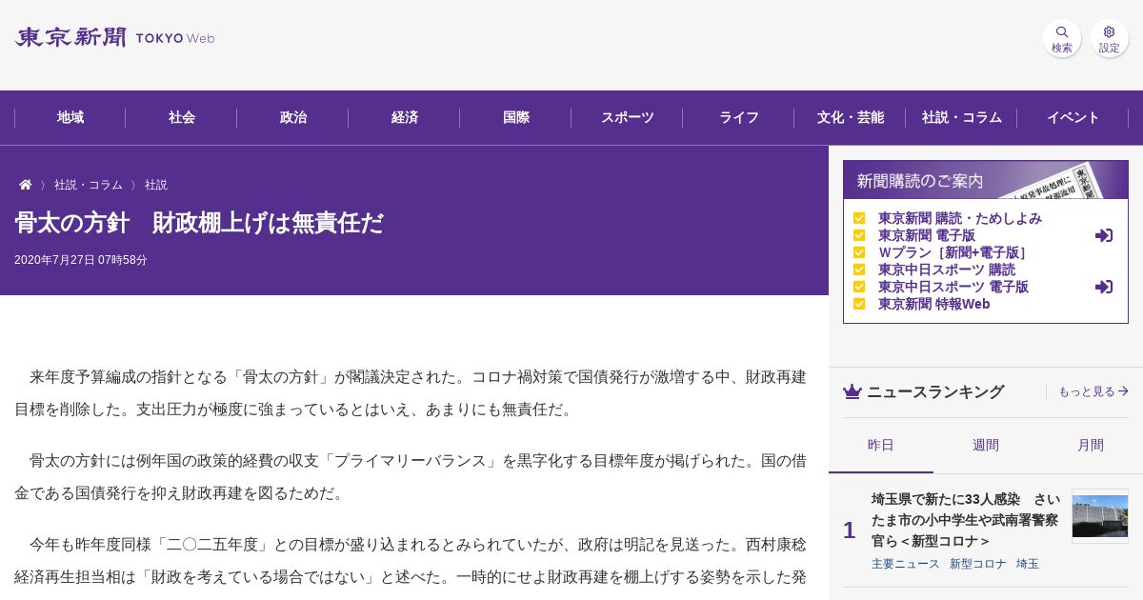Click checkmark icon next to 東京新聞 電子版

coord(859,235)
